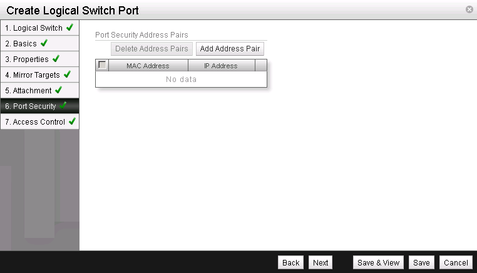477x273 pixels.
Task: Click the green checkmark beside Mirror Targets
Action: [67, 75]
